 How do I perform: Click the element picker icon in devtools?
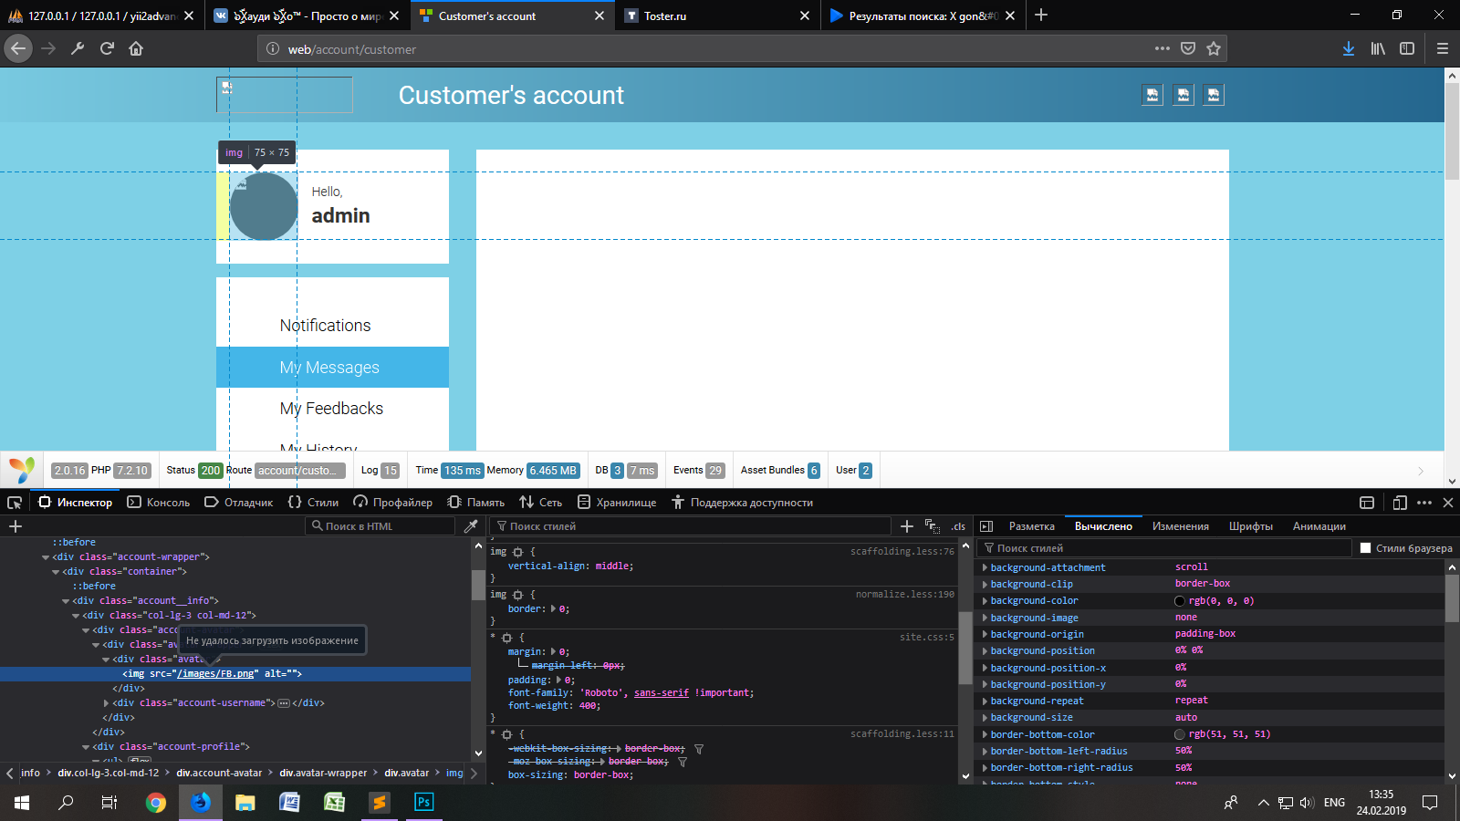(x=15, y=503)
